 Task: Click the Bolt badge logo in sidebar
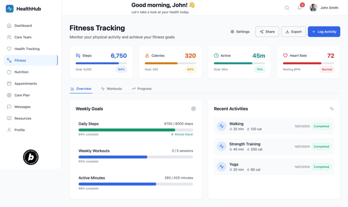[31, 157]
